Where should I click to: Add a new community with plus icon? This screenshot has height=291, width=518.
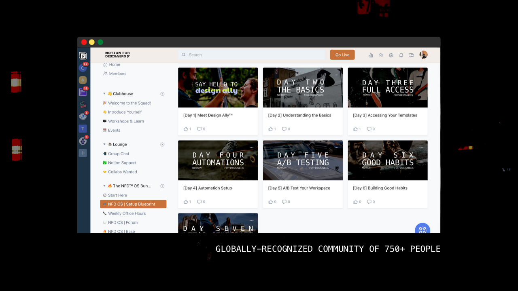[x=83, y=153]
